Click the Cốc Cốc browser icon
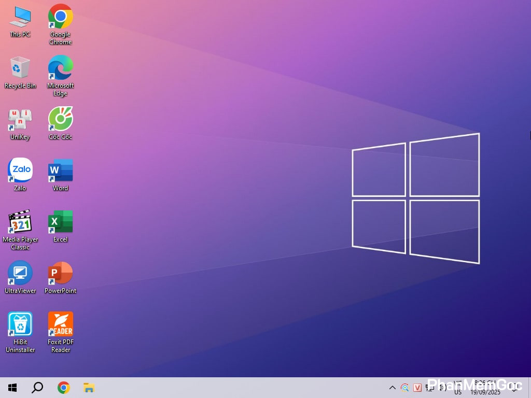The width and height of the screenshot is (531, 398). pos(60,119)
